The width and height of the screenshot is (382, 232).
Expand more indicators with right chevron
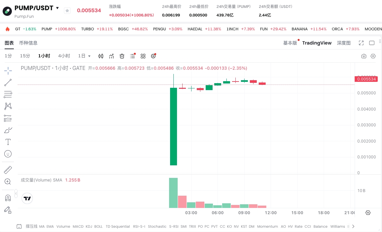(353, 226)
